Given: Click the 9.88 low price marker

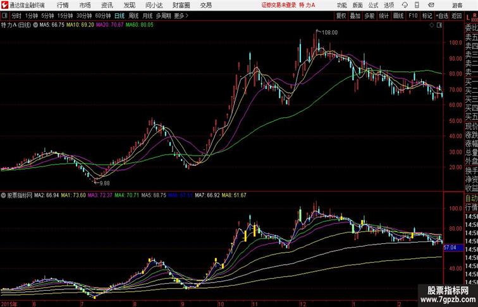Looking at the screenshot, I should [x=104, y=183].
